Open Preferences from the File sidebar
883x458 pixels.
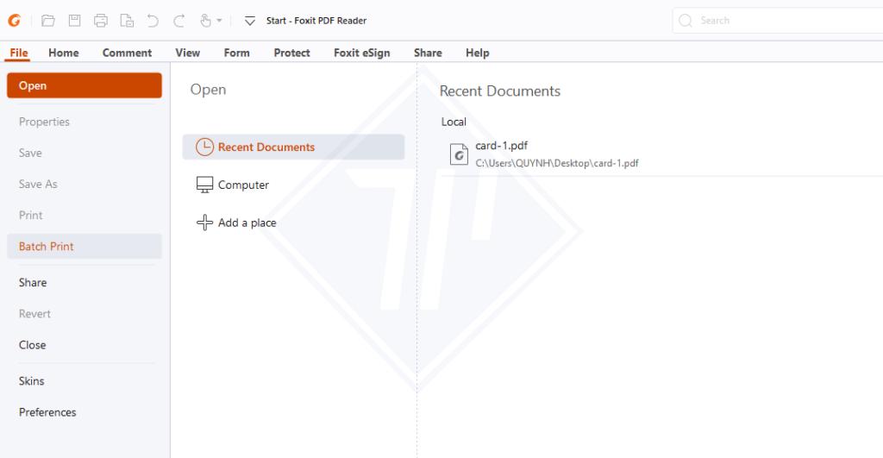click(x=47, y=412)
